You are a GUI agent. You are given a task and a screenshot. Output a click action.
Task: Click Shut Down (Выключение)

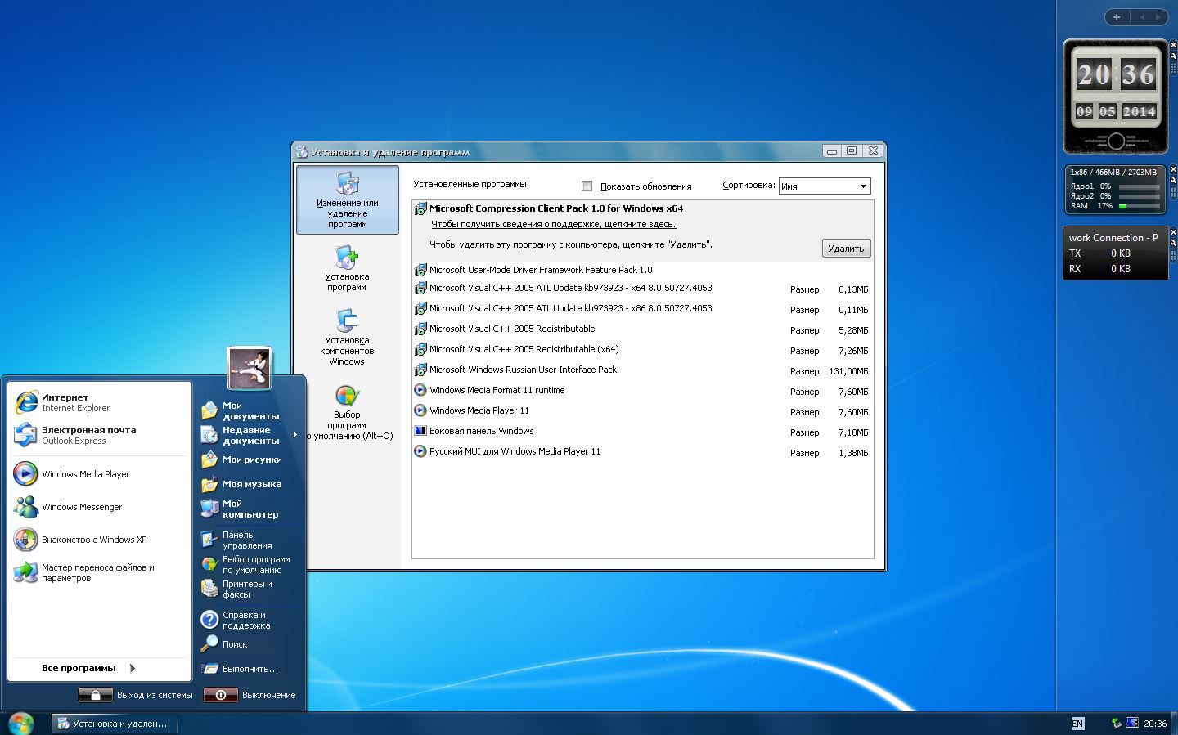pyautogui.click(x=250, y=695)
